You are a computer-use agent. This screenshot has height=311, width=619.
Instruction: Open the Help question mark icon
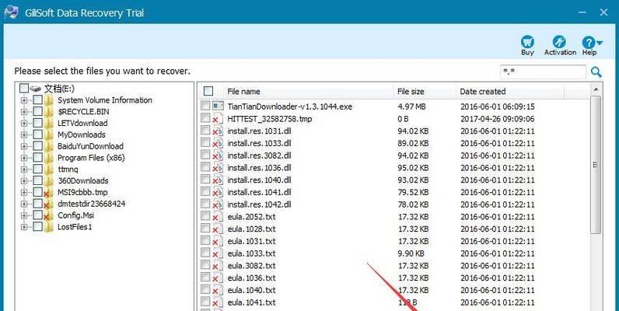coord(588,42)
